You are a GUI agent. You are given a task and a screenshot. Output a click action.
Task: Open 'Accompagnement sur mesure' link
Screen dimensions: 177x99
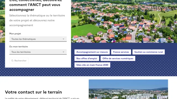click(92, 52)
